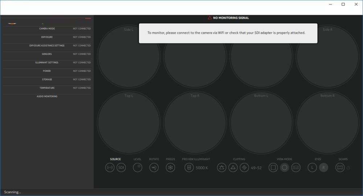
Task: Click the Bottom R sensor preview
Action: pos(327,122)
